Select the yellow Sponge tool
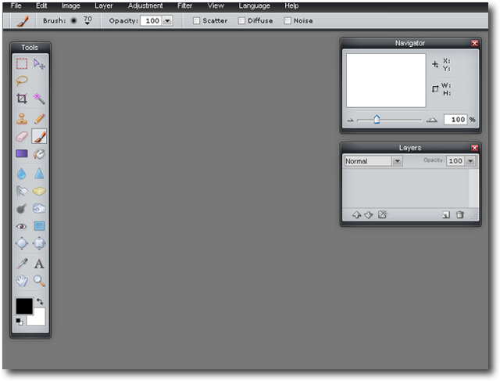This screenshot has width=500, height=381. [x=39, y=191]
